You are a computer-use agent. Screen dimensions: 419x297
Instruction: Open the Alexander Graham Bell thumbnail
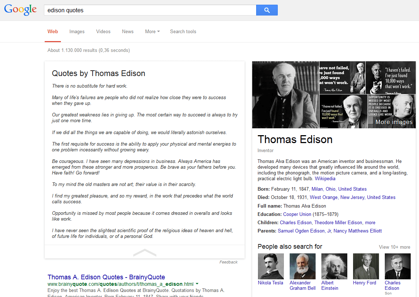[x=302, y=266]
